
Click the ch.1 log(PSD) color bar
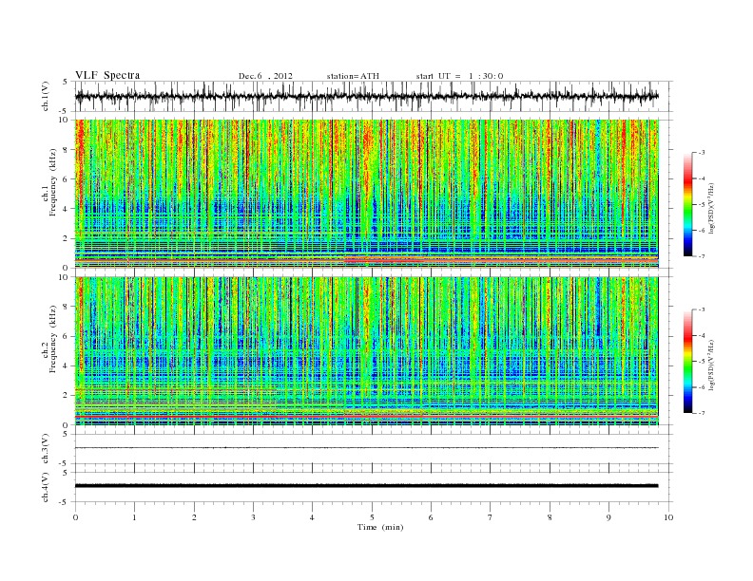687,204
